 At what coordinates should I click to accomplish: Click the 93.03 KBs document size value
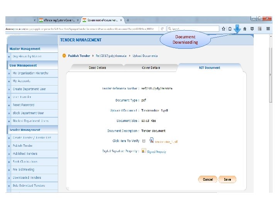tap(149, 121)
